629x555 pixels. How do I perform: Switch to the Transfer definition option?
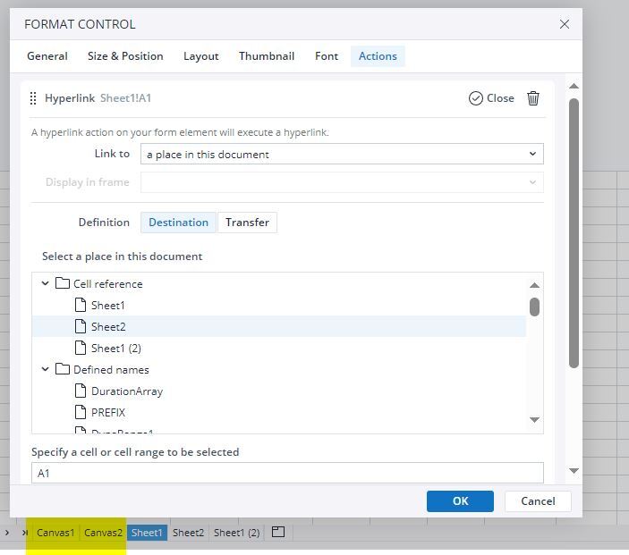pyautogui.click(x=247, y=223)
